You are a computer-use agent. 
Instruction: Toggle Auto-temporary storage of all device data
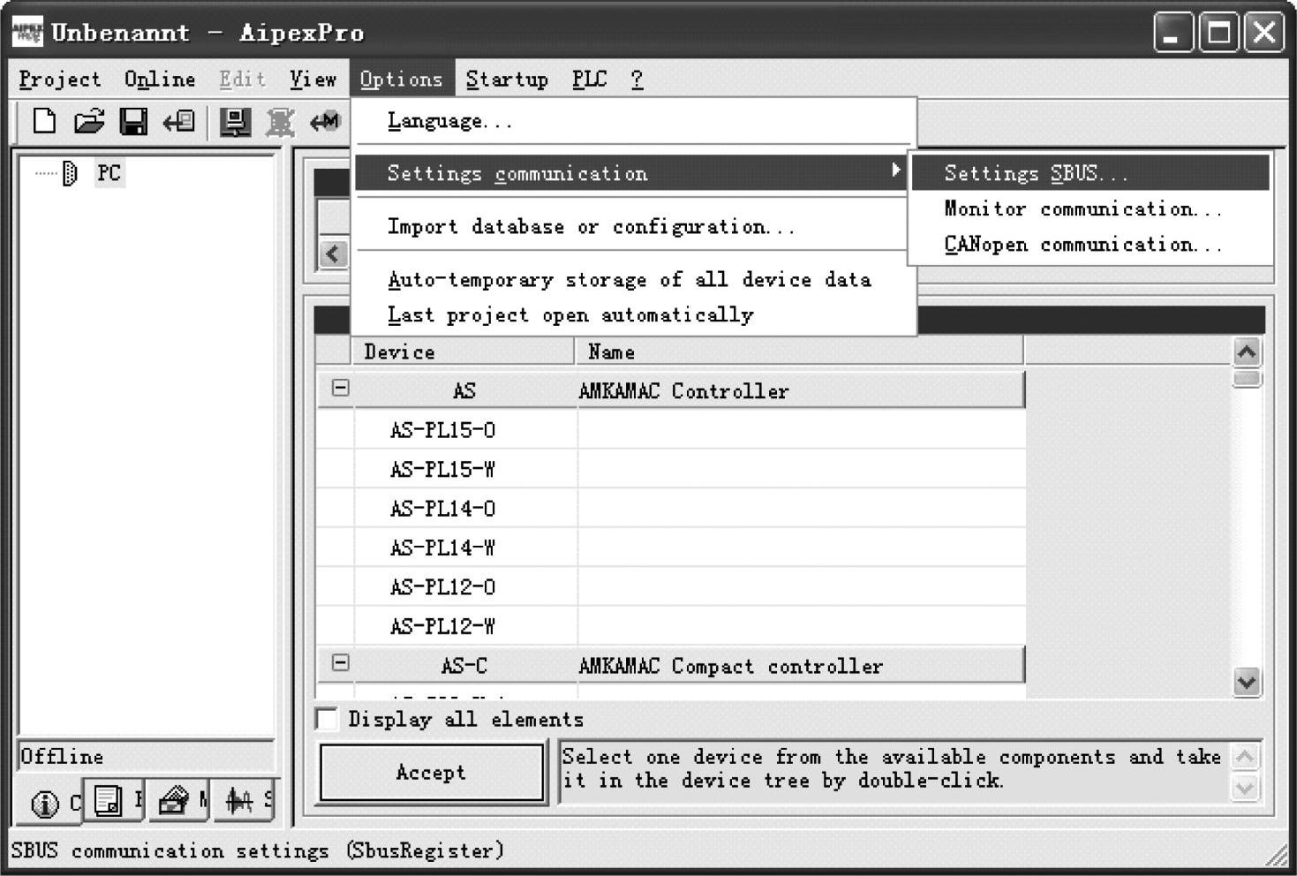tap(633, 280)
